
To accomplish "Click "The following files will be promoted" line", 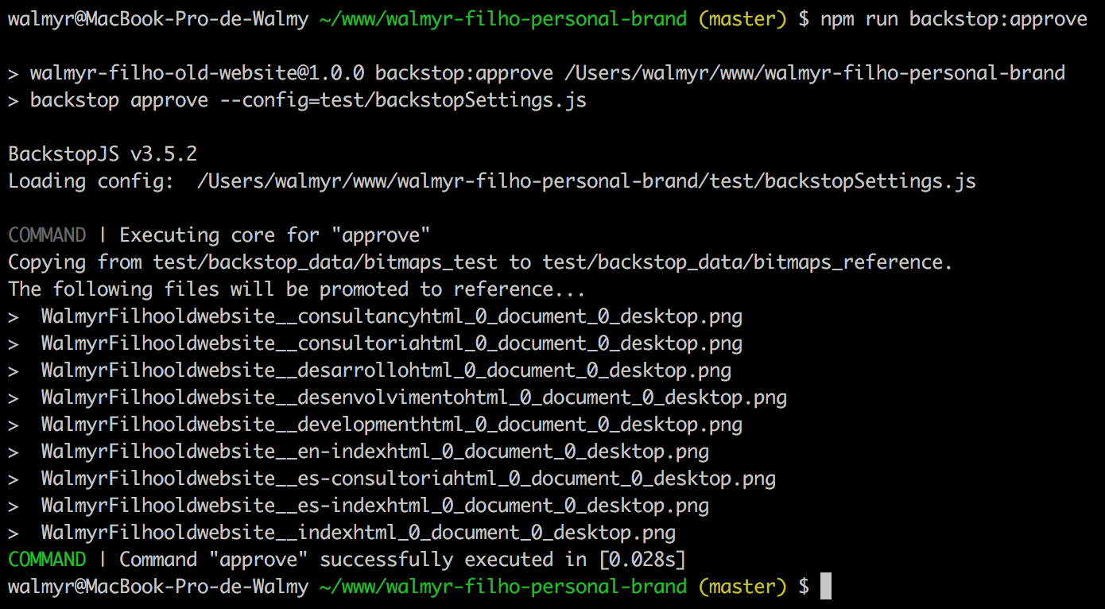I will 297,289.
